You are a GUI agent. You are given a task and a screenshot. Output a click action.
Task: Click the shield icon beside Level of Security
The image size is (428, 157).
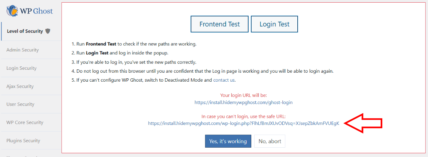click(x=48, y=31)
